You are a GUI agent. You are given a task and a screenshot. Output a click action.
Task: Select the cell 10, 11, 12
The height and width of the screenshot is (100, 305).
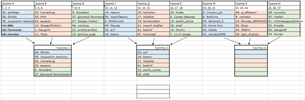click(120, 8)
